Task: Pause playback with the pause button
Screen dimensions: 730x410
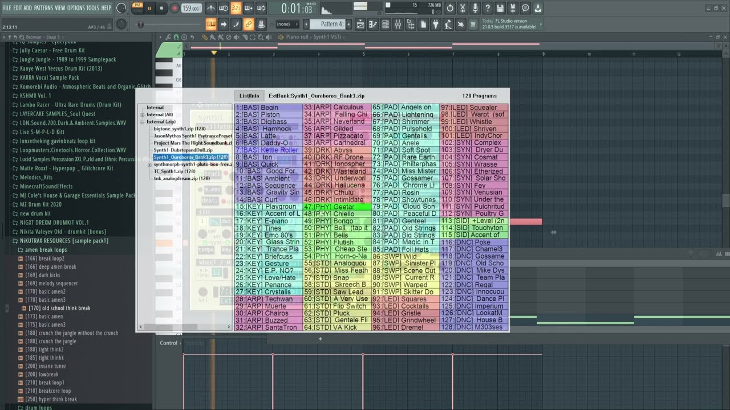Action: tap(149, 9)
